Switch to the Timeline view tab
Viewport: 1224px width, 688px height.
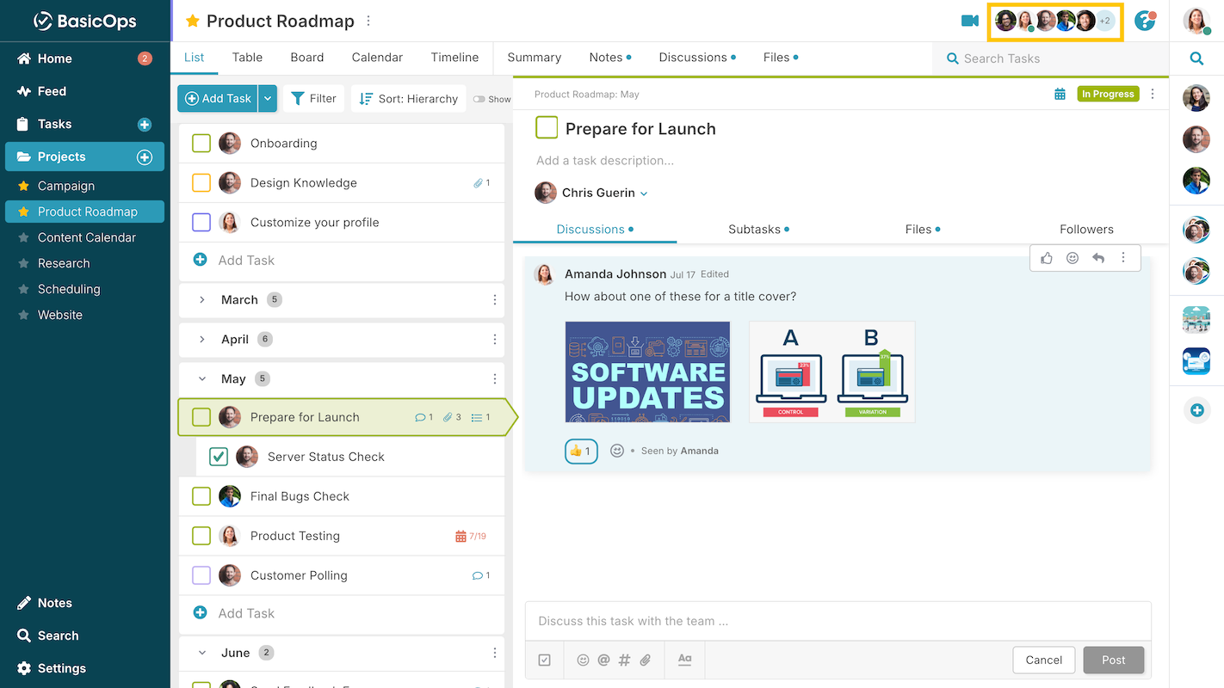click(454, 58)
